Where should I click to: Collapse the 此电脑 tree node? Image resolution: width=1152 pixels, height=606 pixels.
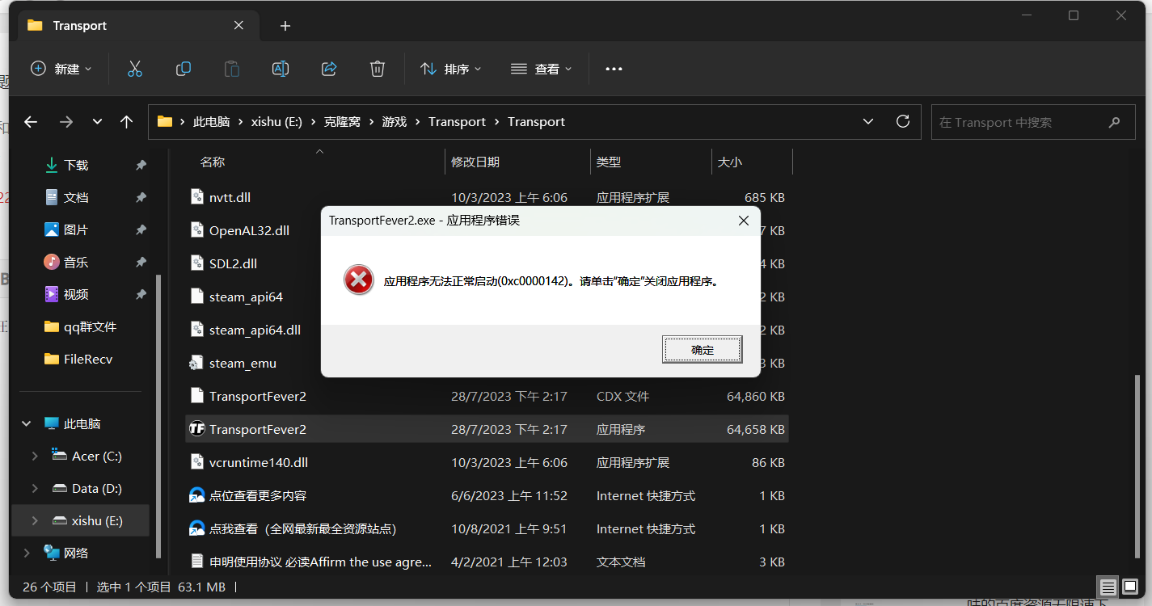[x=27, y=423]
